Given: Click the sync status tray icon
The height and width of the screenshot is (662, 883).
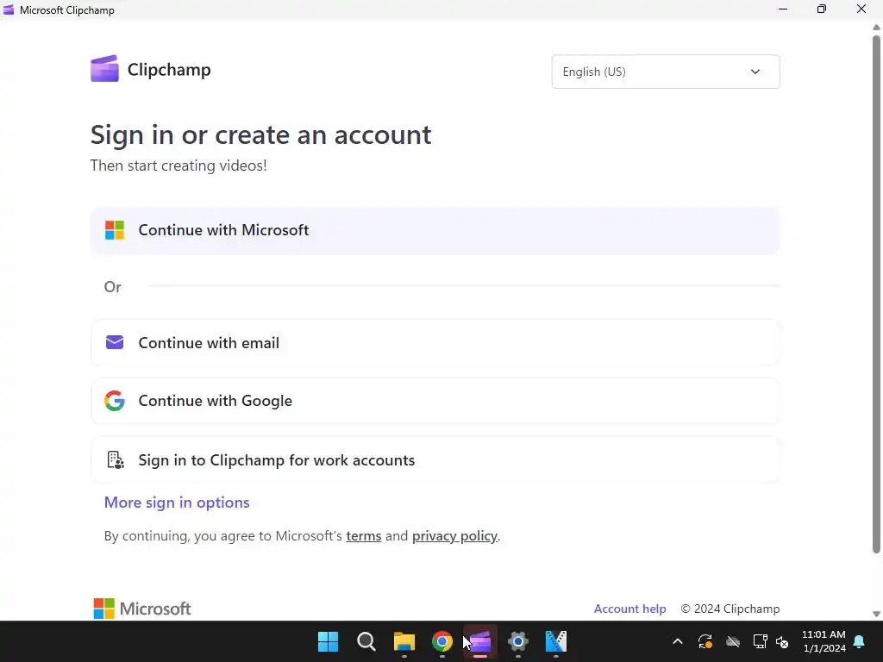Looking at the screenshot, I should coord(705,641).
